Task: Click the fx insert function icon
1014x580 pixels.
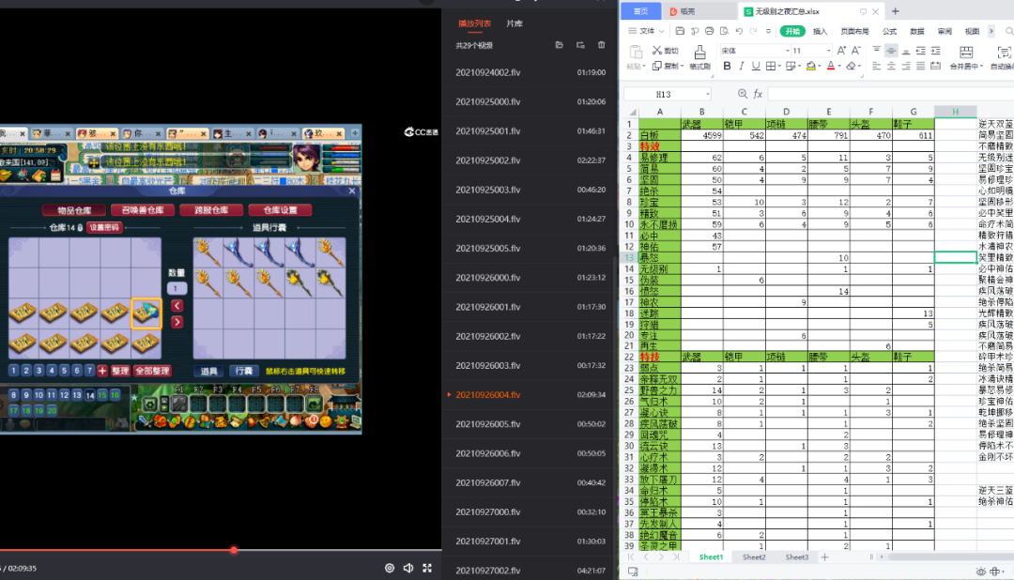Action: tap(758, 94)
